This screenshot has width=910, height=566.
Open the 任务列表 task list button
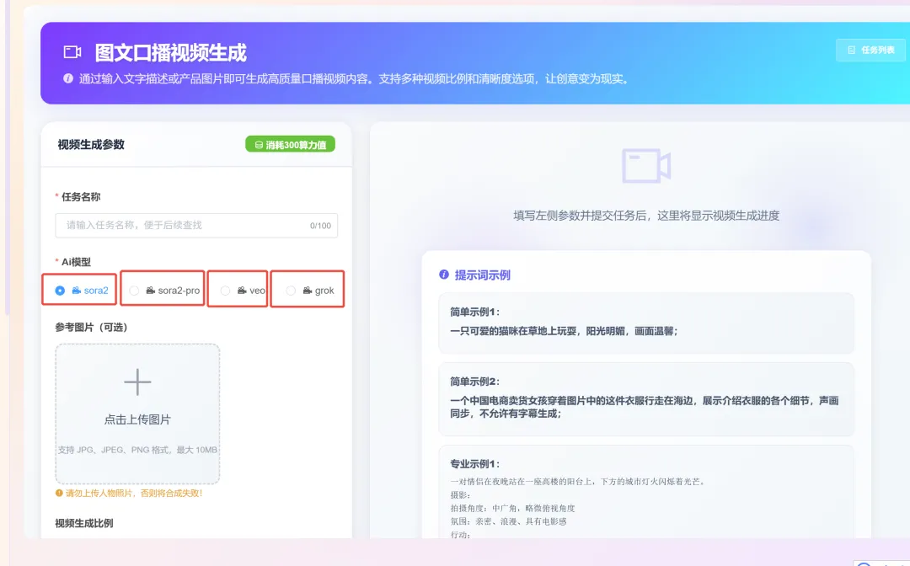click(870, 50)
